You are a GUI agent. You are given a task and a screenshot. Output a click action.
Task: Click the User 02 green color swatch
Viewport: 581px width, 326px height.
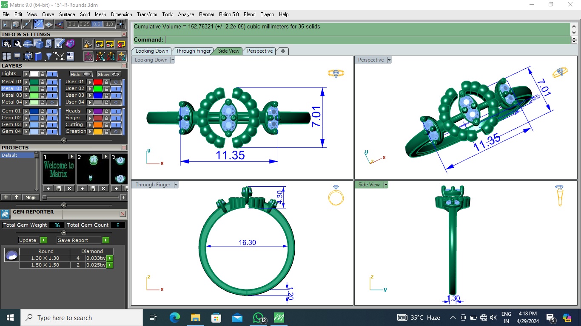(98, 89)
